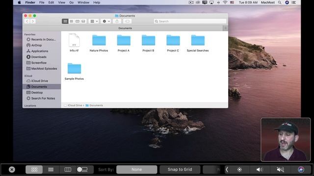314x176 pixels.
Task: Tap list view on the Touch Bar
Action: coord(51,170)
